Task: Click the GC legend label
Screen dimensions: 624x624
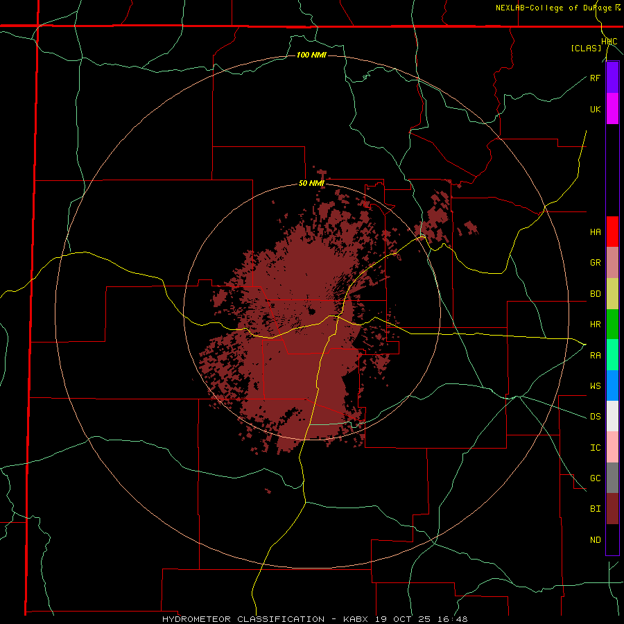Action: pyautogui.click(x=595, y=478)
